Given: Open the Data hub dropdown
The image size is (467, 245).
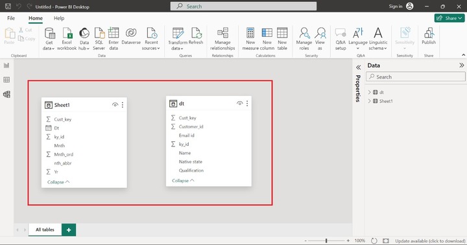Looking at the screenshot, I should pos(84,39).
